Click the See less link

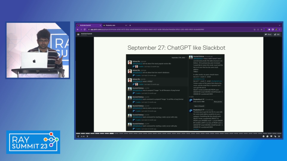click(196, 129)
